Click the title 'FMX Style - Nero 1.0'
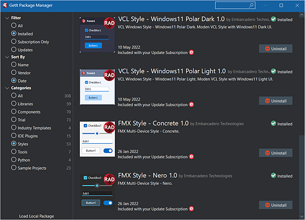 coord(147,175)
